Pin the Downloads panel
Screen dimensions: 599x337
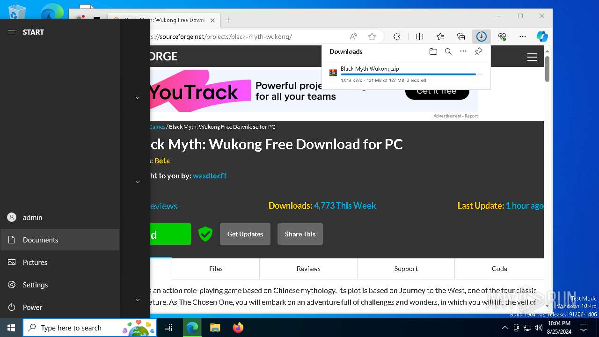coord(478,51)
